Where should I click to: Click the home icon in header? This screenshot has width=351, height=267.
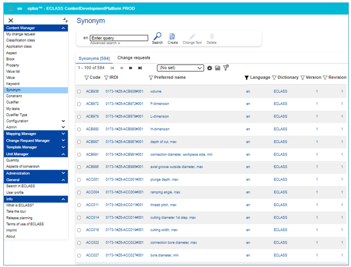coord(10,9)
